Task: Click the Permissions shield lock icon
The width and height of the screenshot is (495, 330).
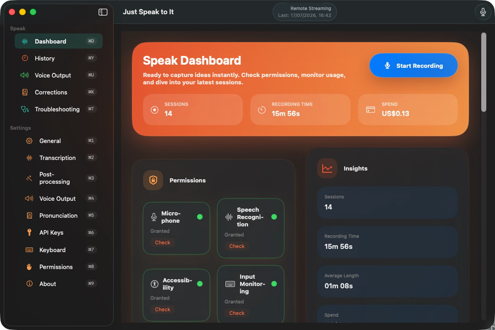Action: 153,180
